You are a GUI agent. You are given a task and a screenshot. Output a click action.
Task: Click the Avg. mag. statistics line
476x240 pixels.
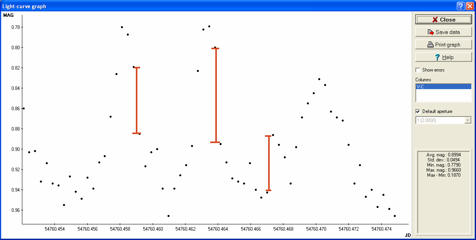coord(443,155)
